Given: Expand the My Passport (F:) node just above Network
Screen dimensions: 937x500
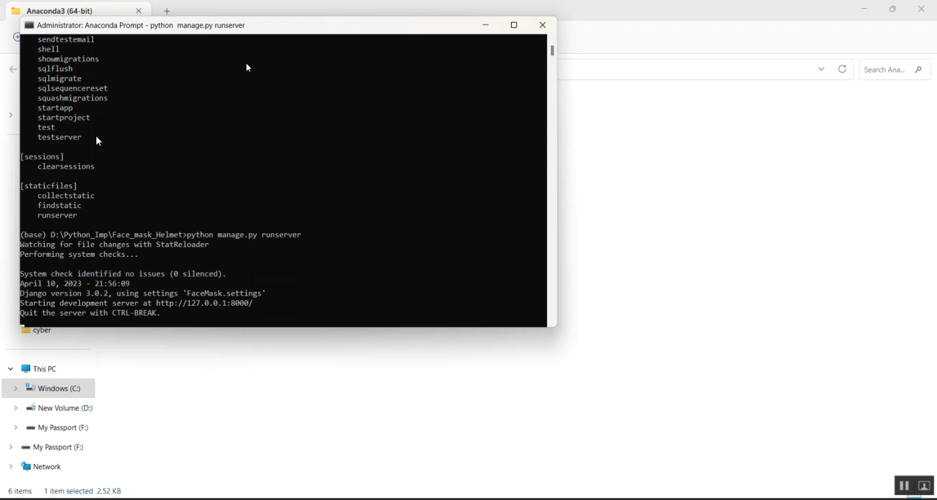Looking at the screenshot, I should click(11, 447).
